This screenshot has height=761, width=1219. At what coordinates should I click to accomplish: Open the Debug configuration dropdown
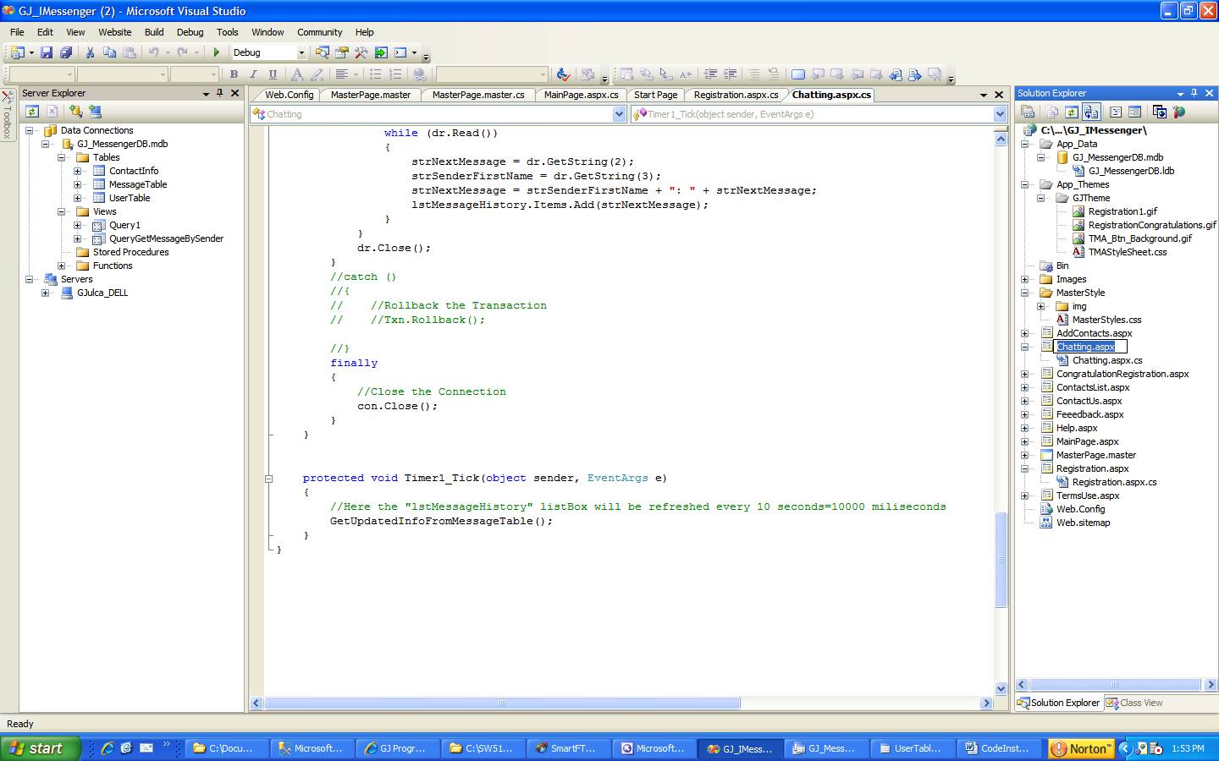point(301,52)
